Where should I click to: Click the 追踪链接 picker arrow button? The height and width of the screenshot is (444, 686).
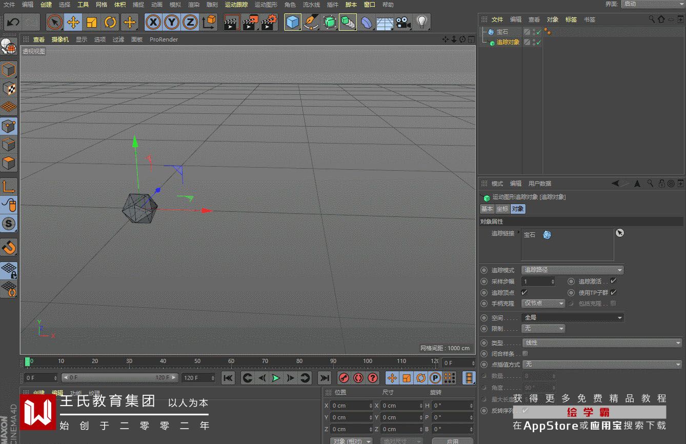coord(620,233)
